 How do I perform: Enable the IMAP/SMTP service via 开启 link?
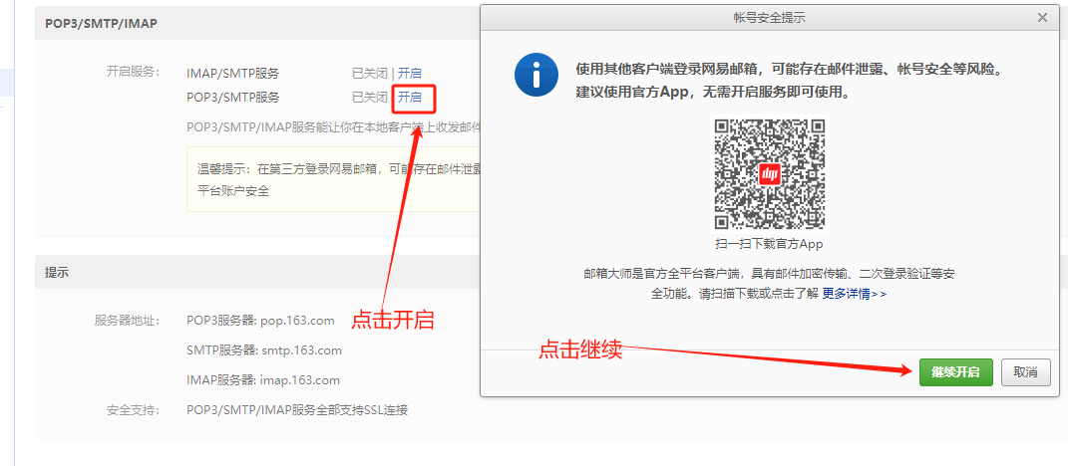click(410, 74)
